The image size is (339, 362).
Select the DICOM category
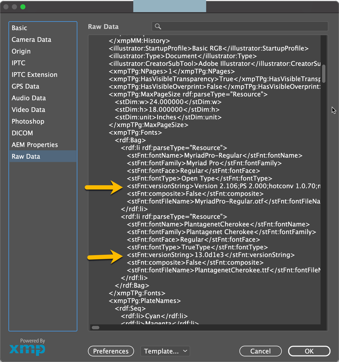(x=43, y=133)
